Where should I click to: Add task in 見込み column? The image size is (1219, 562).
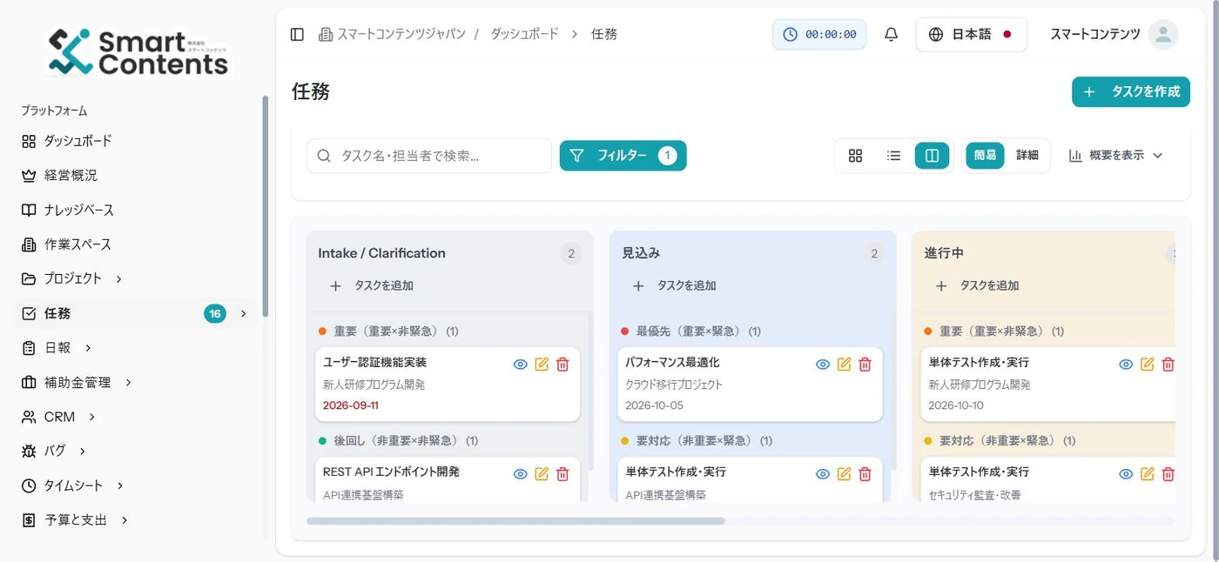pyautogui.click(x=674, y=285)
